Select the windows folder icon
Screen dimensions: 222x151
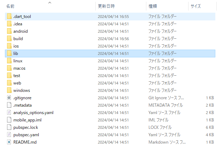point(9,90)
